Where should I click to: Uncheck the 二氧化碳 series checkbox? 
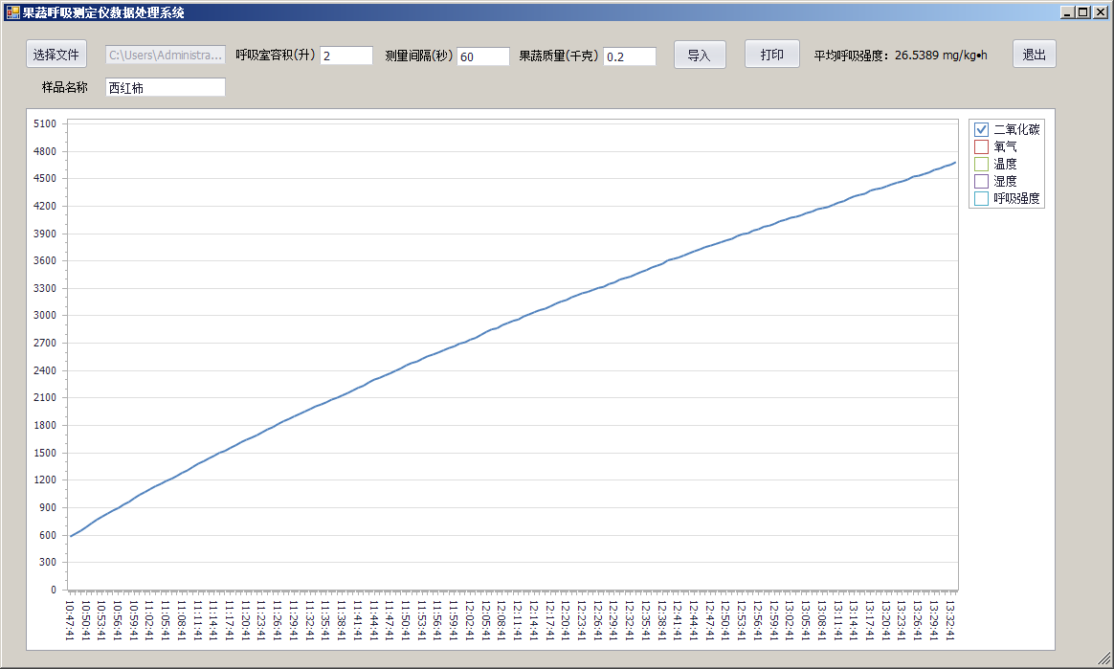coord(981,129)
